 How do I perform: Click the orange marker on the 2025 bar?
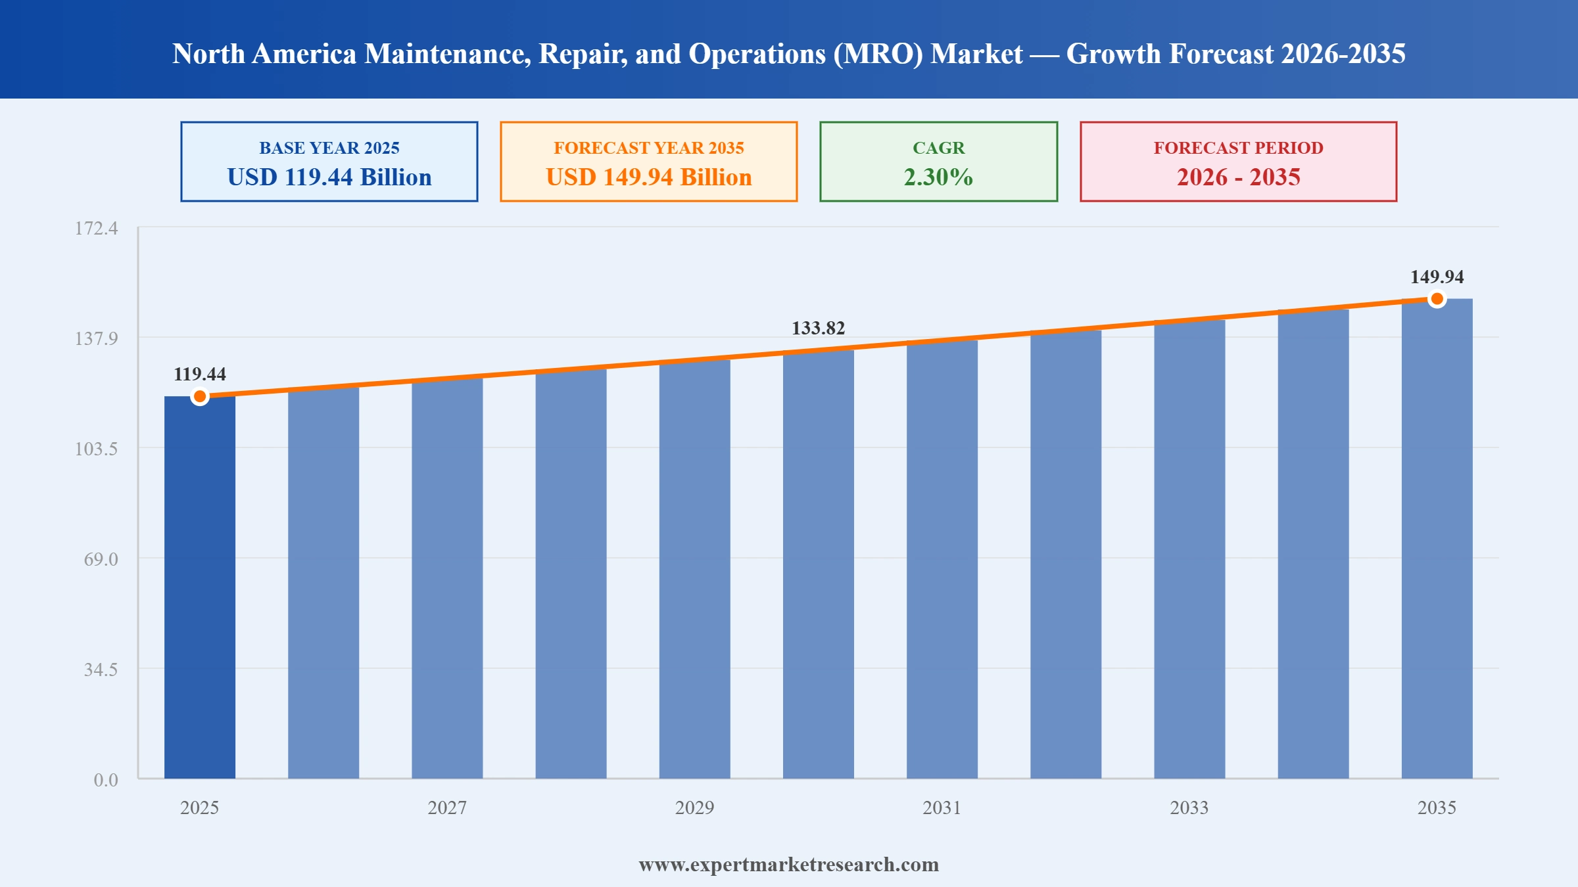[x=200, y=396]
